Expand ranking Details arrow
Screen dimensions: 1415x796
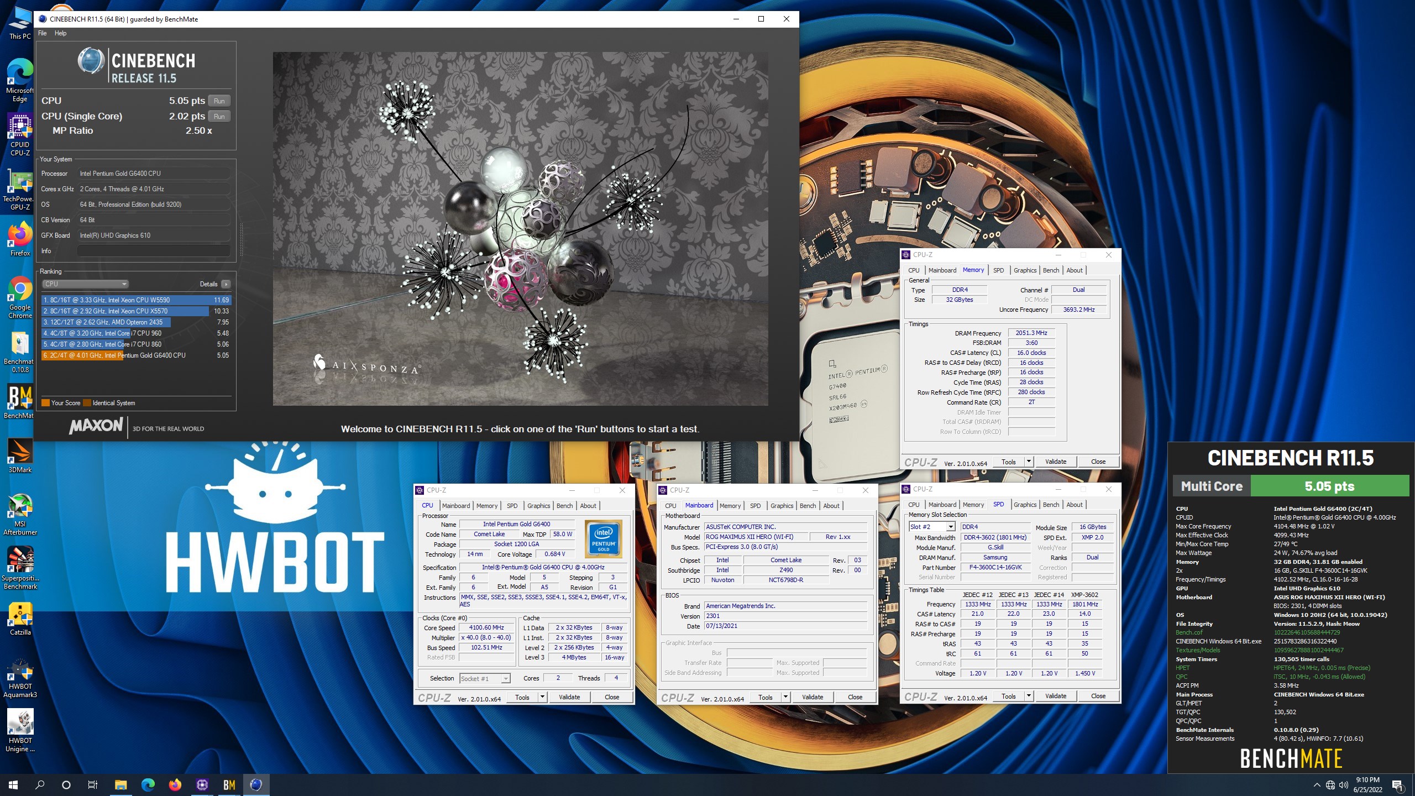[x=226, y=284]
